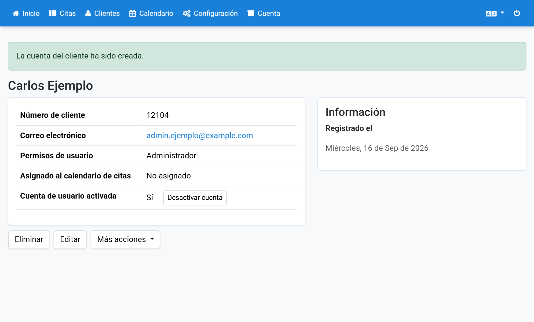
Task: Click the Eliminar button
Action: [29, 239]
